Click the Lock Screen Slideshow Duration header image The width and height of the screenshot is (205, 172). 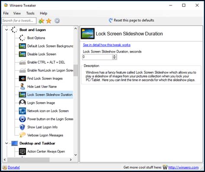88,34
